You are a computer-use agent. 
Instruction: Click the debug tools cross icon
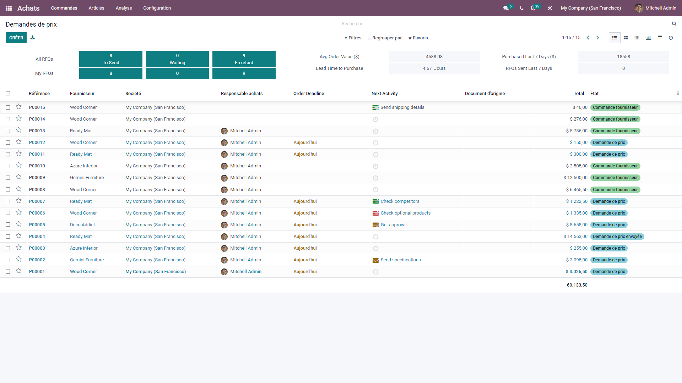[x=550, y=8]
